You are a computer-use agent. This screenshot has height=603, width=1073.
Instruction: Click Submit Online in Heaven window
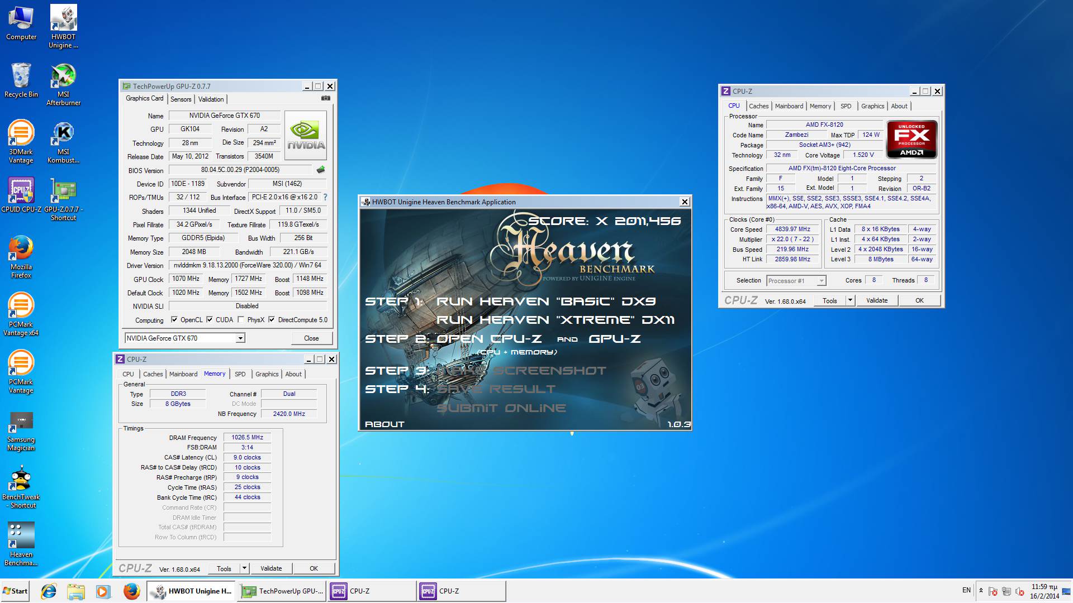click(501, 408)
